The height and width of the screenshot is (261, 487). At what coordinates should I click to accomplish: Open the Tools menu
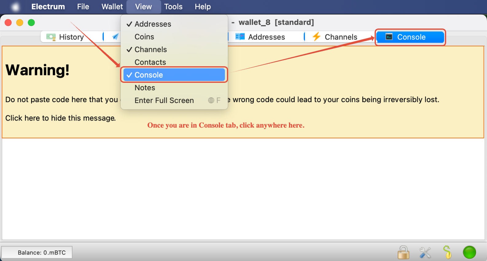(x=173, y=7)
